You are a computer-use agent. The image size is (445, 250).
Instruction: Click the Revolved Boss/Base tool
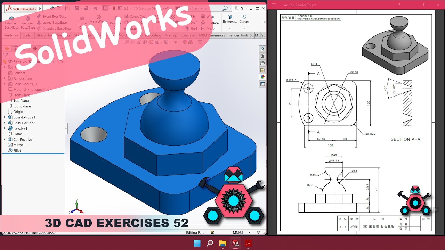tap(28, 23)
